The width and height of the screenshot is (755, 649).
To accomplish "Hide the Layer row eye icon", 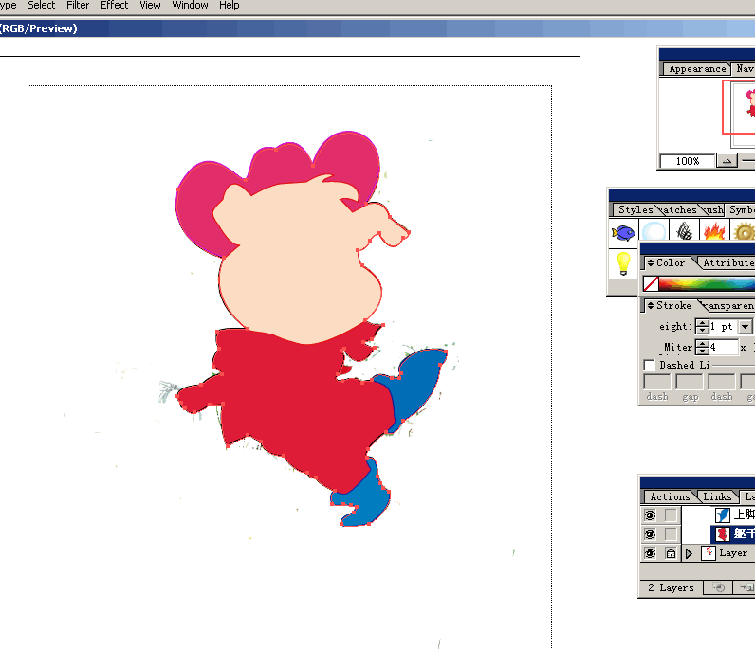I will tap(650, 553).
